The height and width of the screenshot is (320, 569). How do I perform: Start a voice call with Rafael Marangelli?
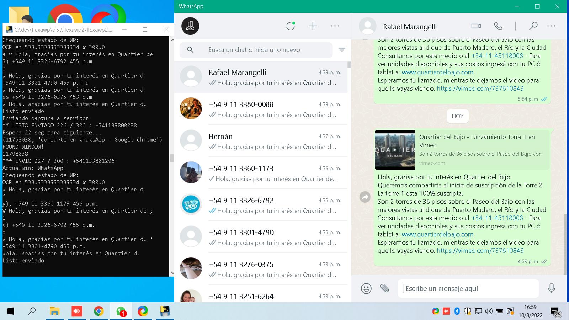point(498,26)
